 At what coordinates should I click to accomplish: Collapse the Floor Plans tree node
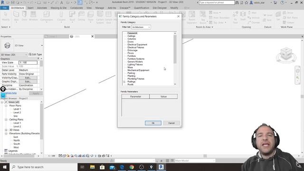(x=6, y=105)
